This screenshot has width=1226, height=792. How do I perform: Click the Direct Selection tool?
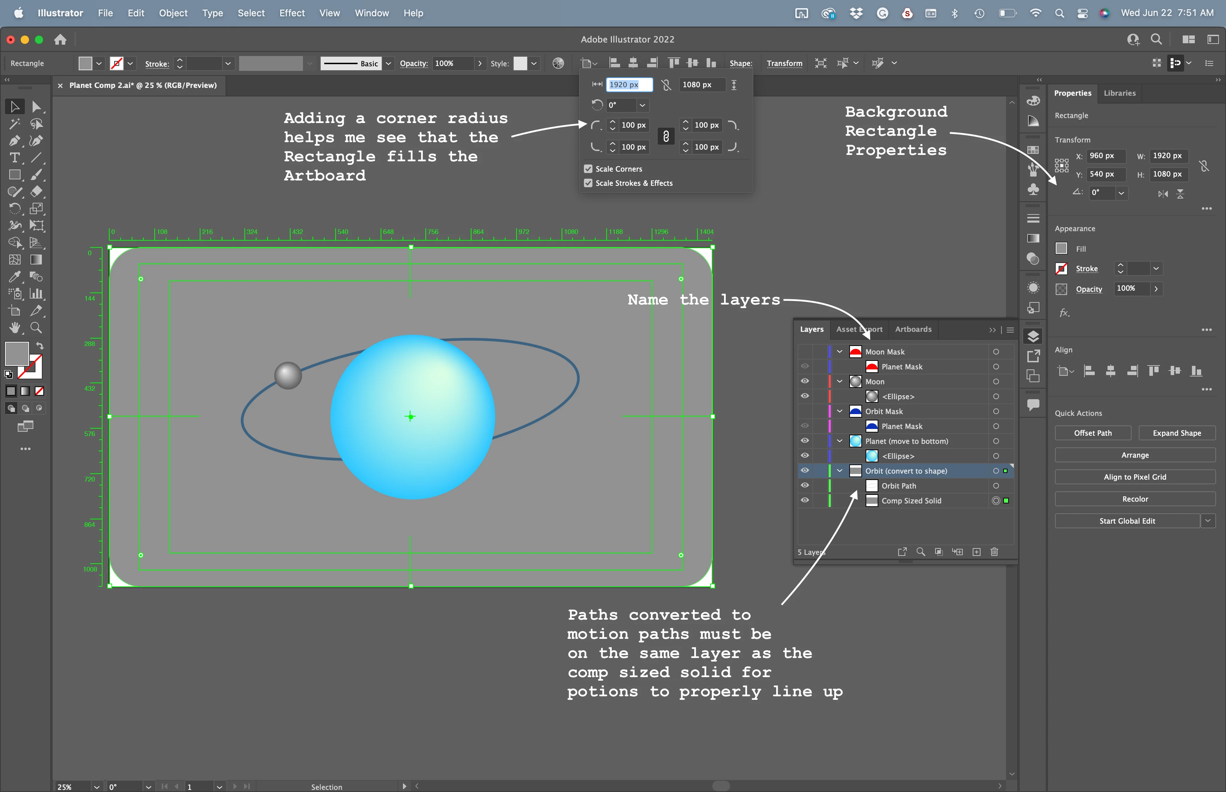(x=36, y=106)
